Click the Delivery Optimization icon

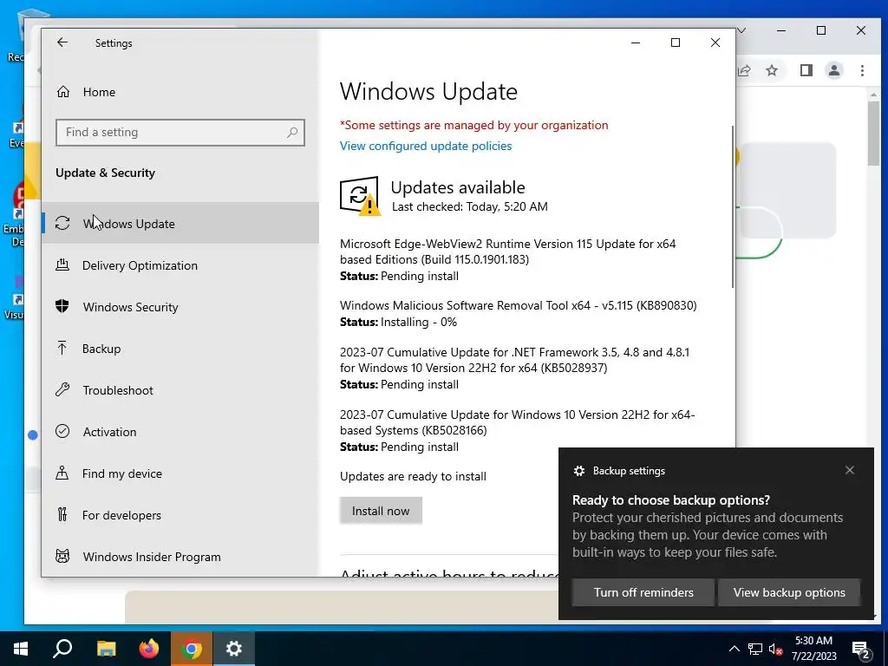tap(62, 264)
